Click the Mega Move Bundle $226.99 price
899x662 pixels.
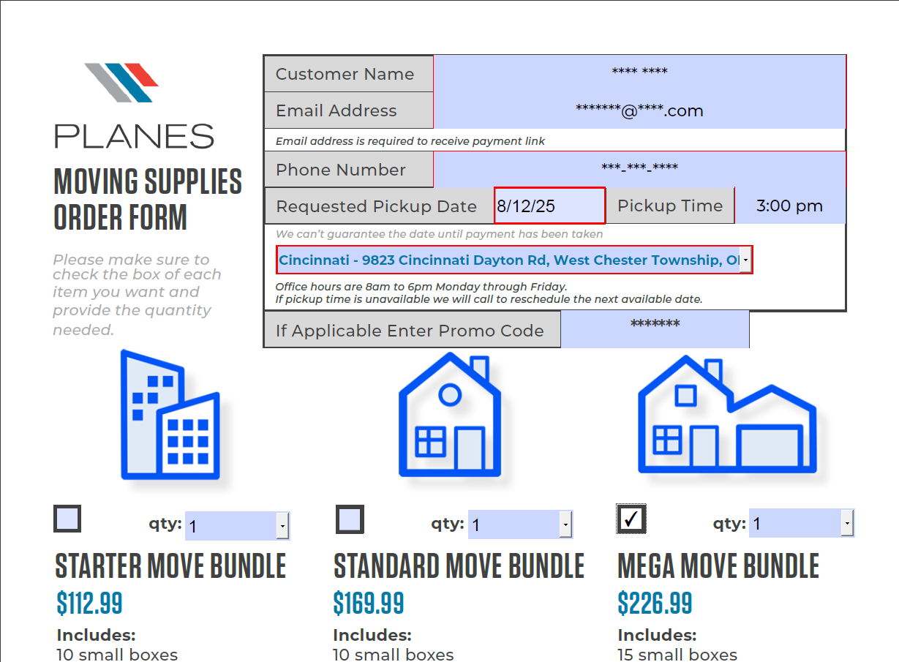click(654, 604)
